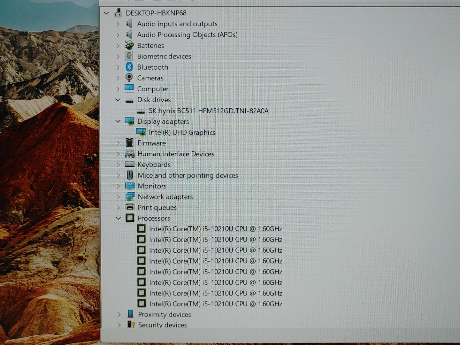Click the Print queues printer icon

(130, 207)
